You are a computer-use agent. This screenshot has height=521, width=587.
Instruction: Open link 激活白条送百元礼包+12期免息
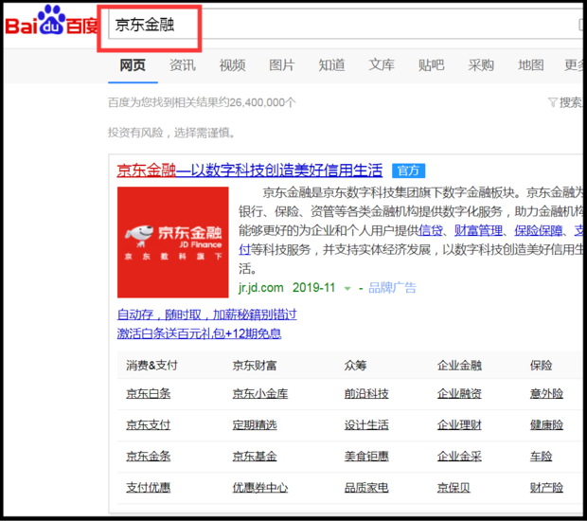tap(199, 333)
